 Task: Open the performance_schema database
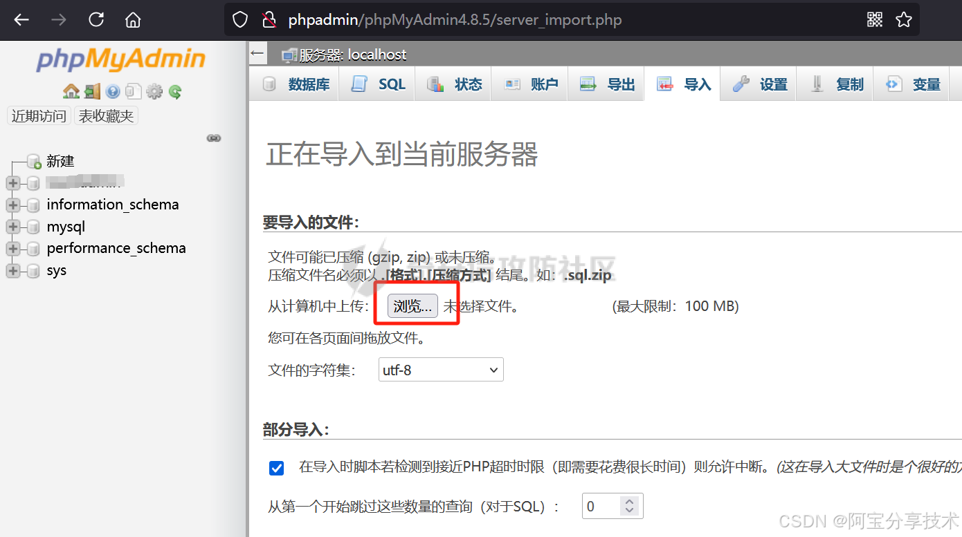point(116,248)
